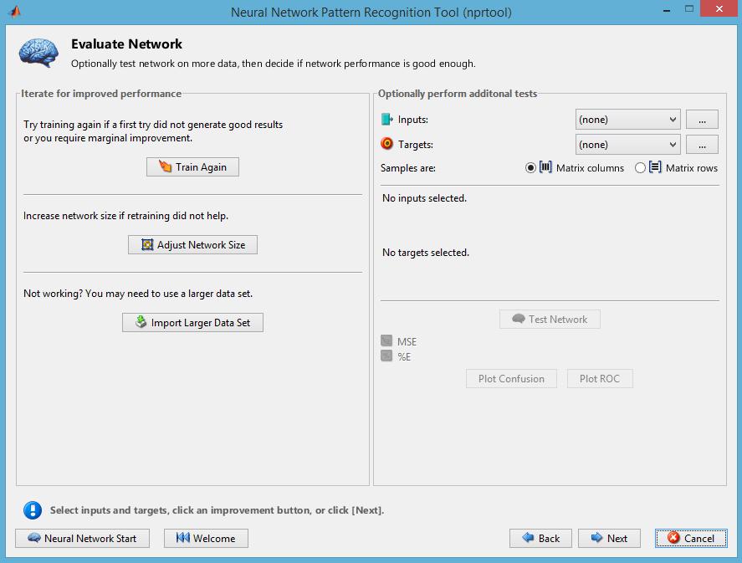
Task: Click 'Iterate for improved performance' group title
Action: [x=101, y=94]
